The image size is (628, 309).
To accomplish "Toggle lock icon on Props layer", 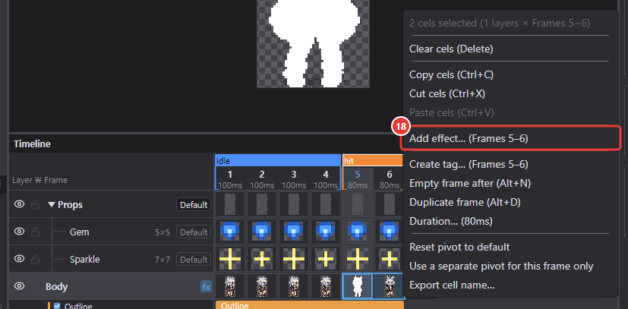I will click(35, 205).
